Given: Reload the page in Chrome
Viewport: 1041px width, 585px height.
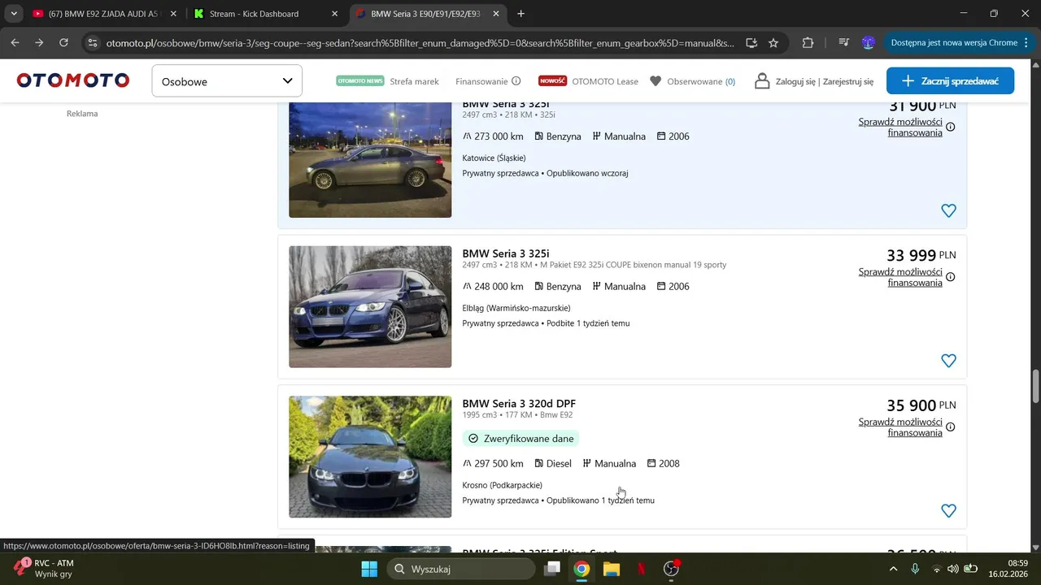Looking at the screenshot, I should [63, 43].
